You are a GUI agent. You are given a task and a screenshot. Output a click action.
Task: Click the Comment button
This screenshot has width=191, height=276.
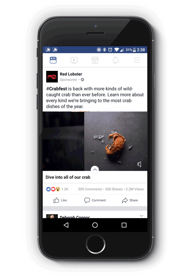point(95,200)
